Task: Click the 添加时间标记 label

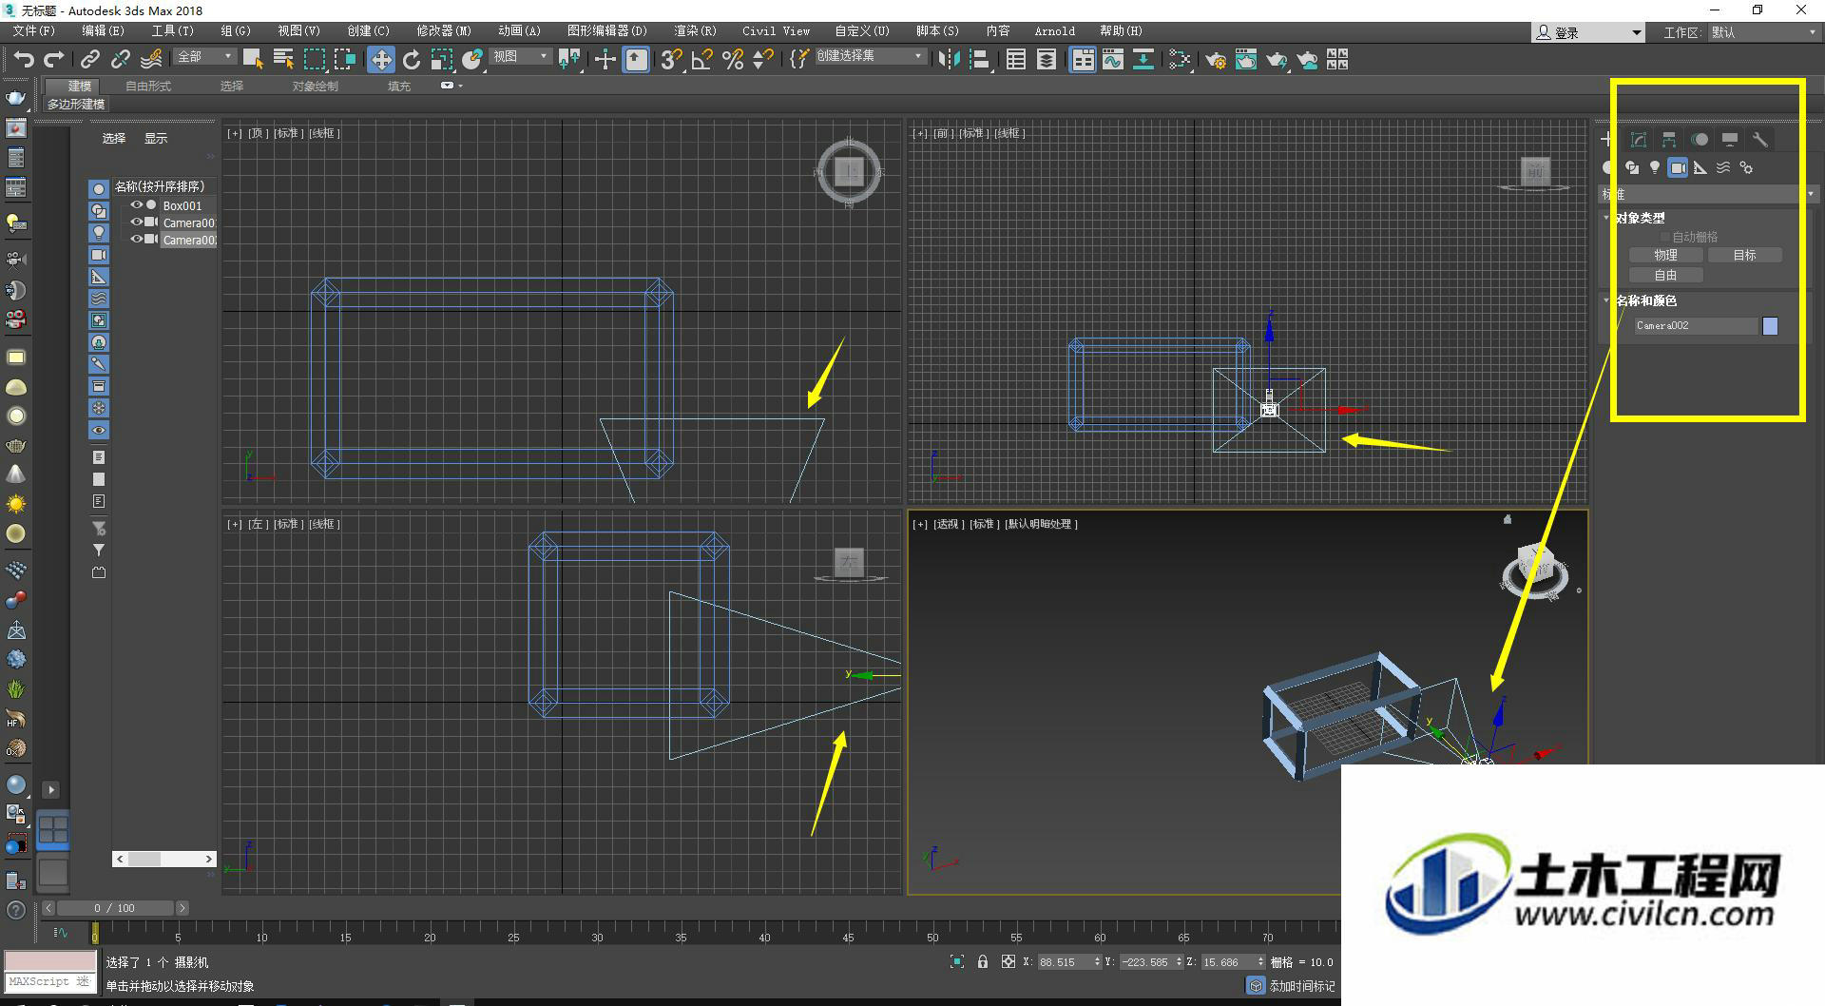Action: pyautogui.click(x=1301, y=986)
